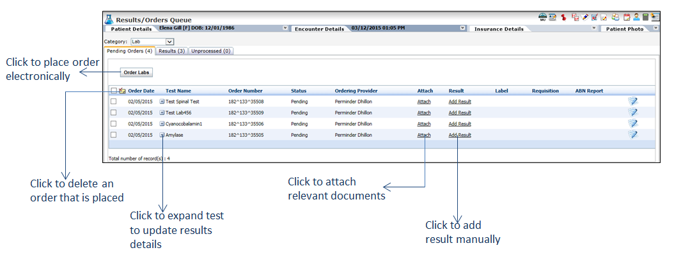Click the two-people group icon
Screen dimensions: 674x273
click(615, 17)
